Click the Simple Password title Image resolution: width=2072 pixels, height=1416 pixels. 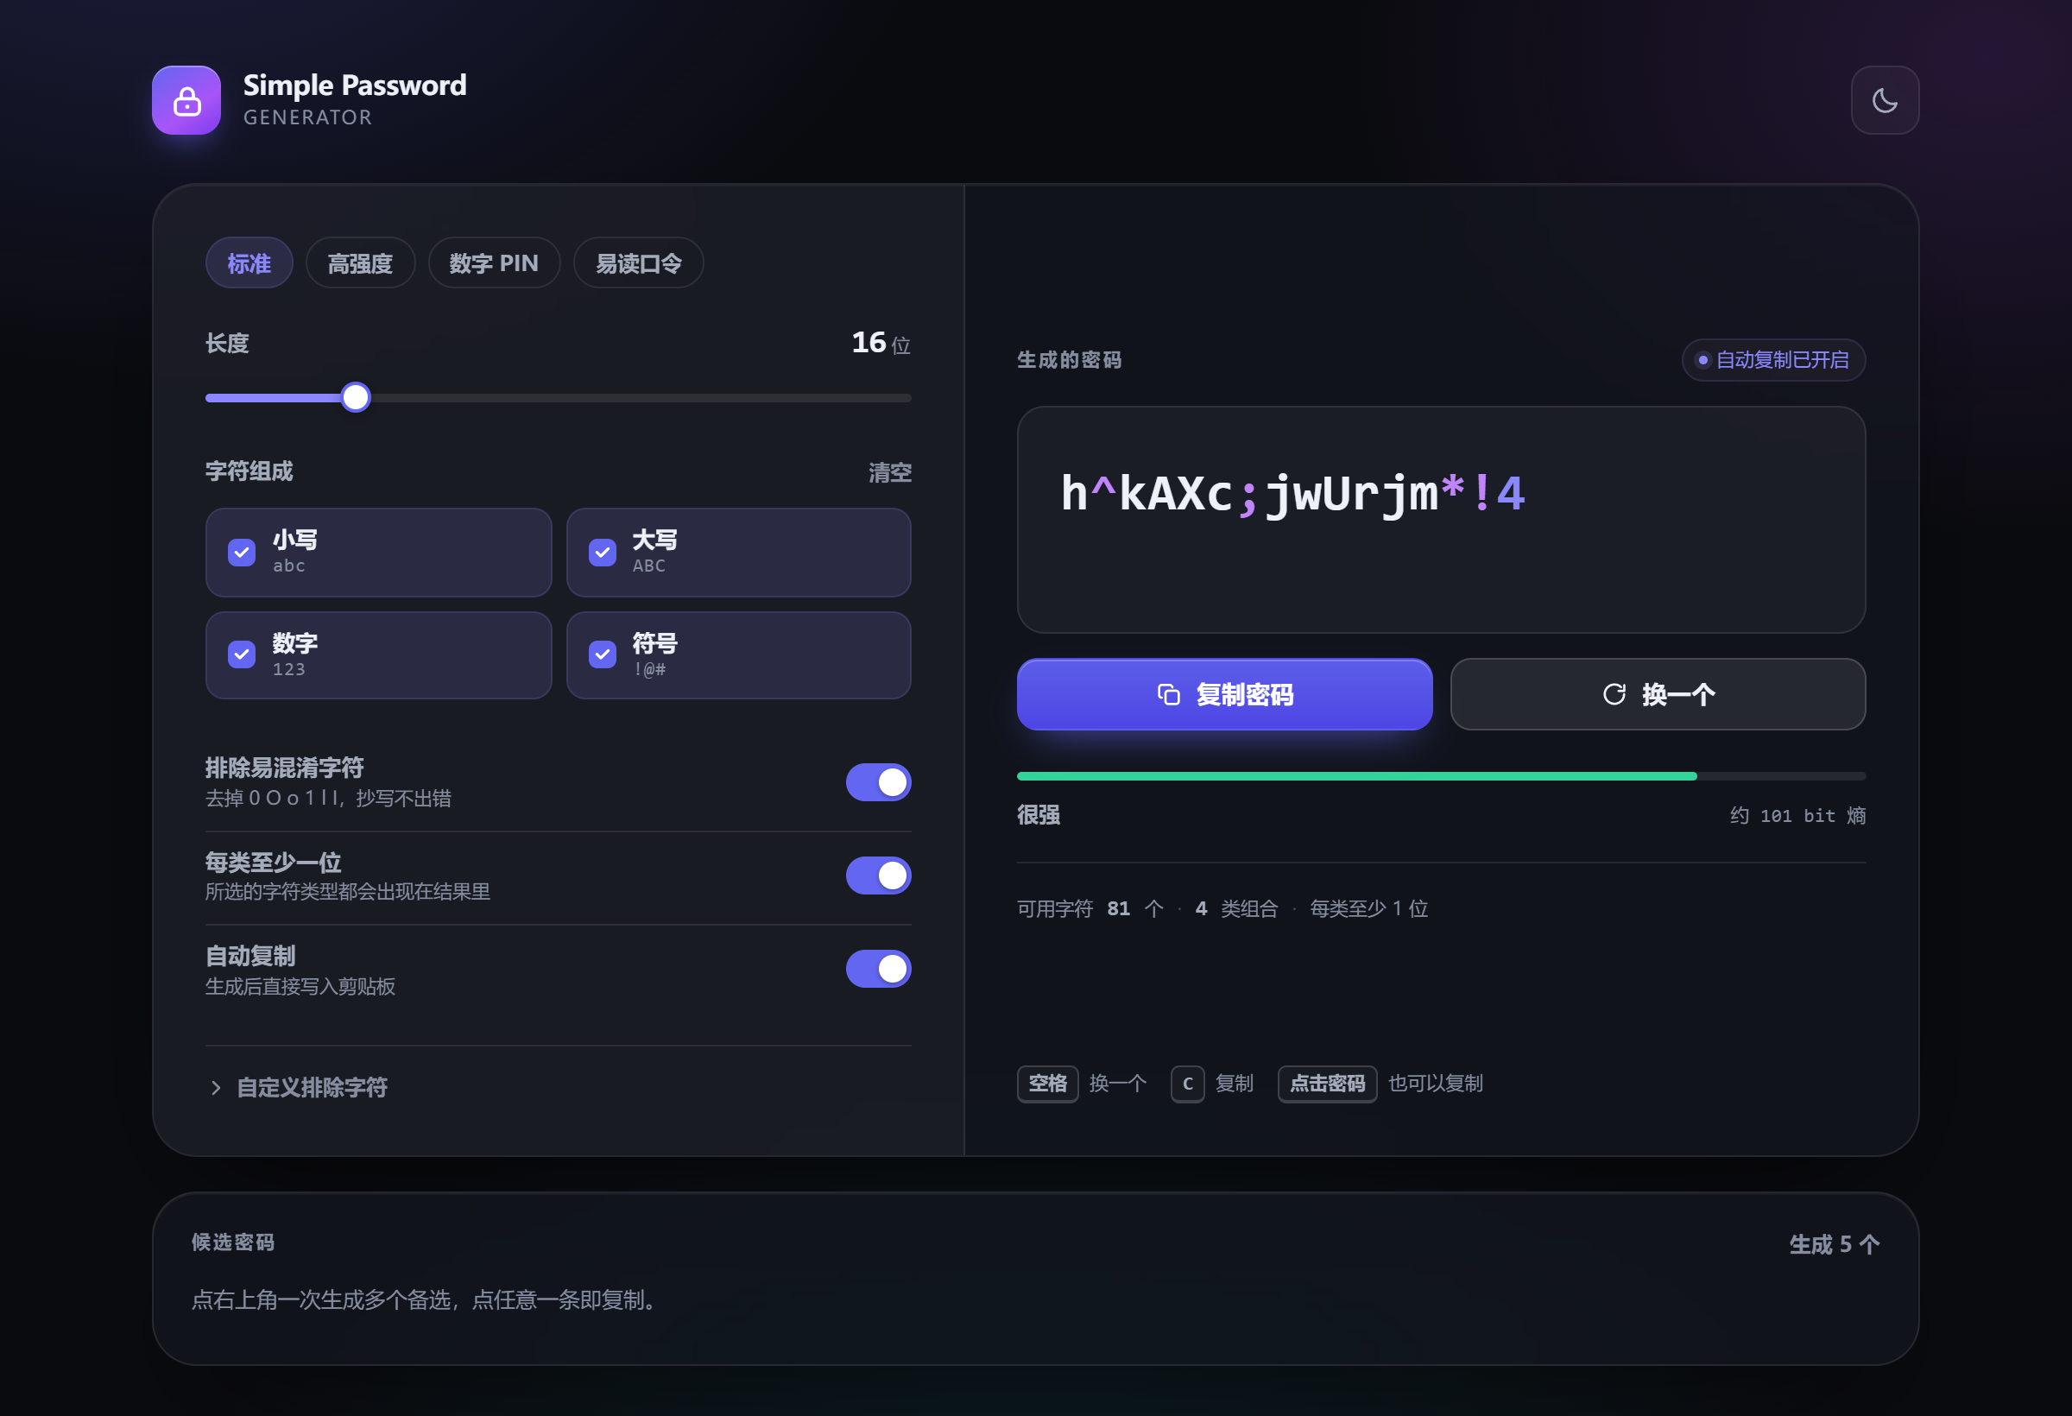tap(355, 85)
